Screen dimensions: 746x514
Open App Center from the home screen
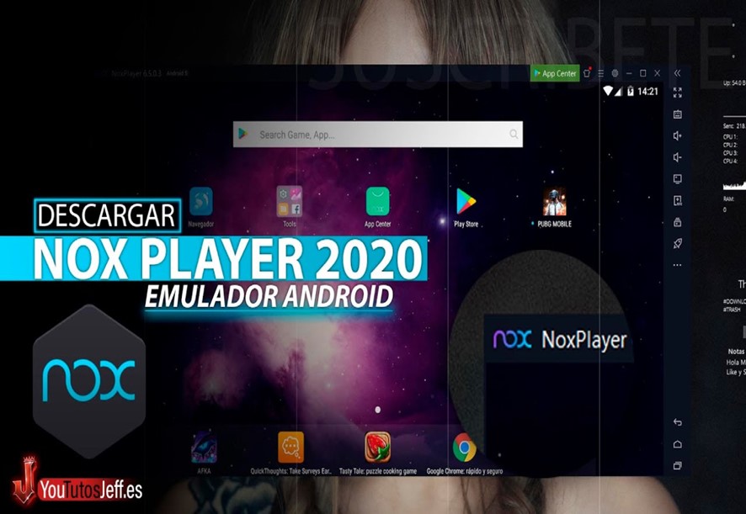377,199
